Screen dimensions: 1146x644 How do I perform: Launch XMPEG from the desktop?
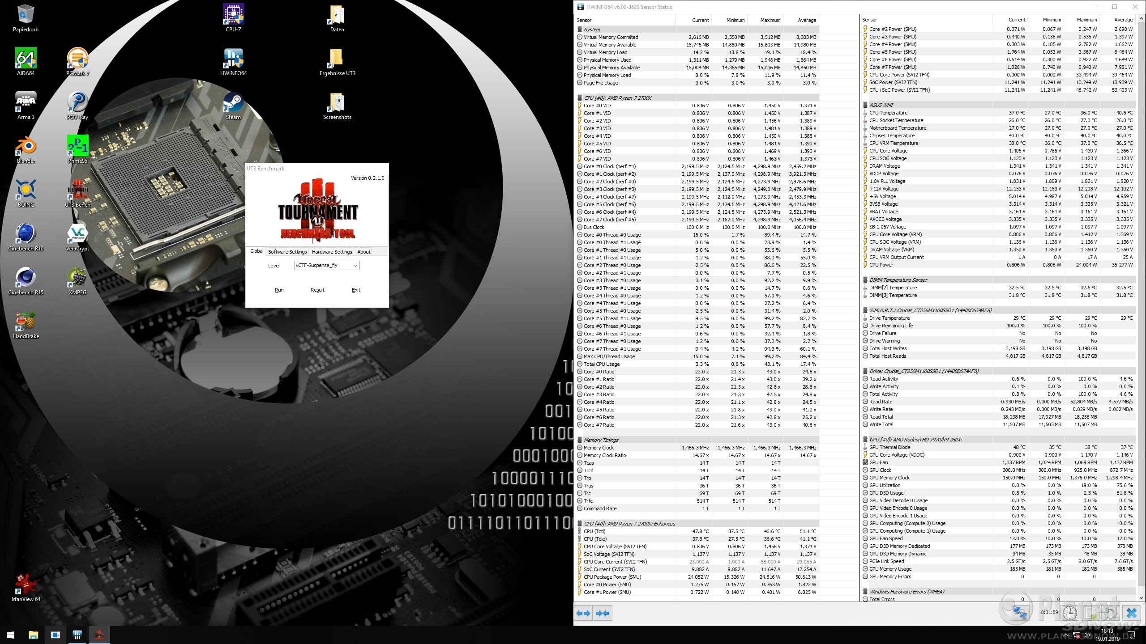(77, 281)
